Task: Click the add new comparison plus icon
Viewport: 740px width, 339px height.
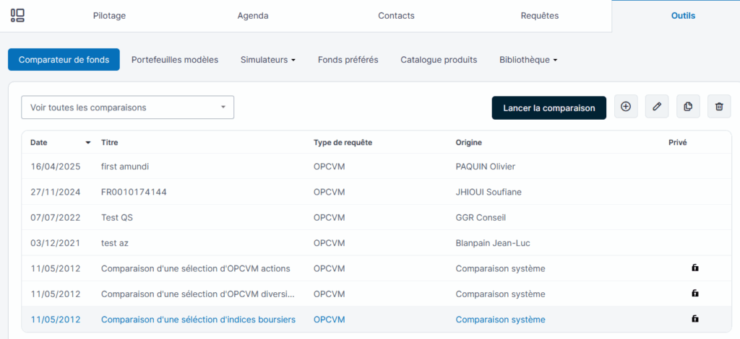Action: coord(626,107)
